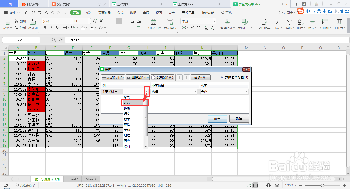Toggle horizontal center alignment

point(119,28)
